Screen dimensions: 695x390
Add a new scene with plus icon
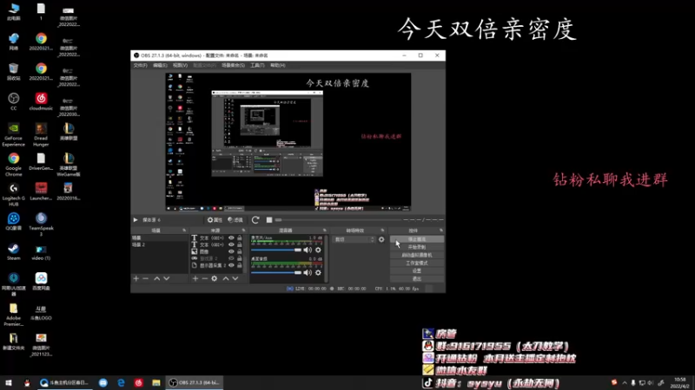coord(136,278)
